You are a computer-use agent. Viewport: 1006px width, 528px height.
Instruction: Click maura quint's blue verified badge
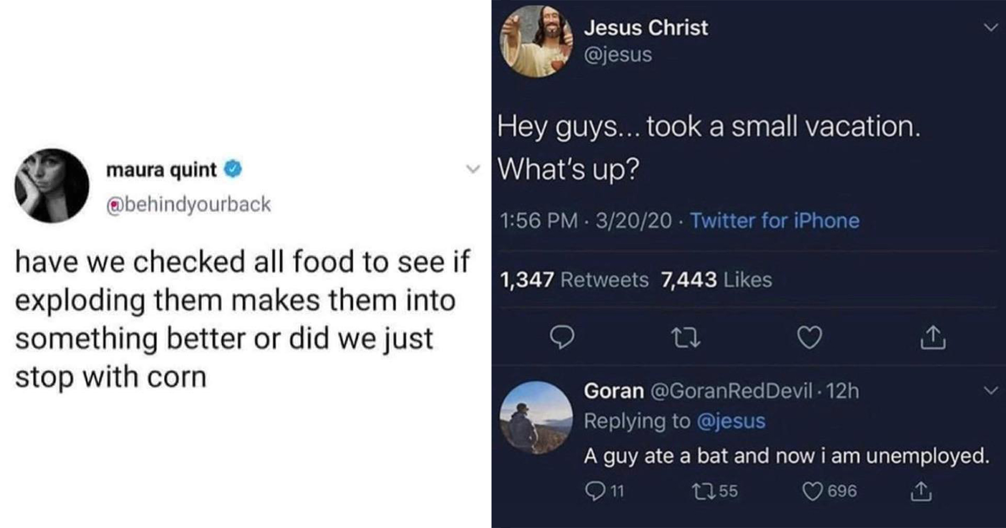point(233,169)
